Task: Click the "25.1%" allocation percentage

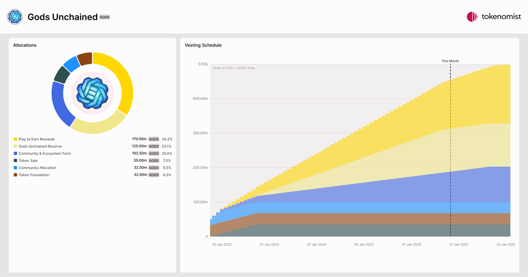Action: tap(167, 146)
